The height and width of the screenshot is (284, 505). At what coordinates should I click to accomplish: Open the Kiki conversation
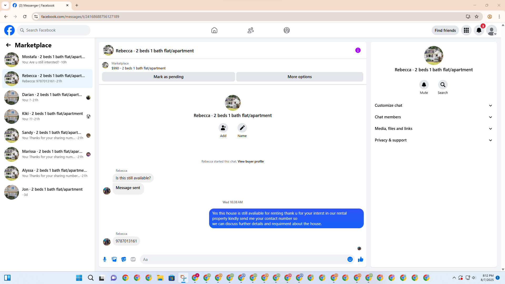click(x=47, y=116)
